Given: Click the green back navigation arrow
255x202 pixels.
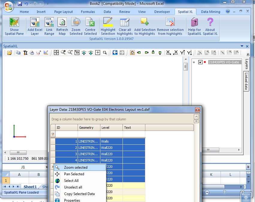Looking at the screenshot, I should [x=115, y=53].
